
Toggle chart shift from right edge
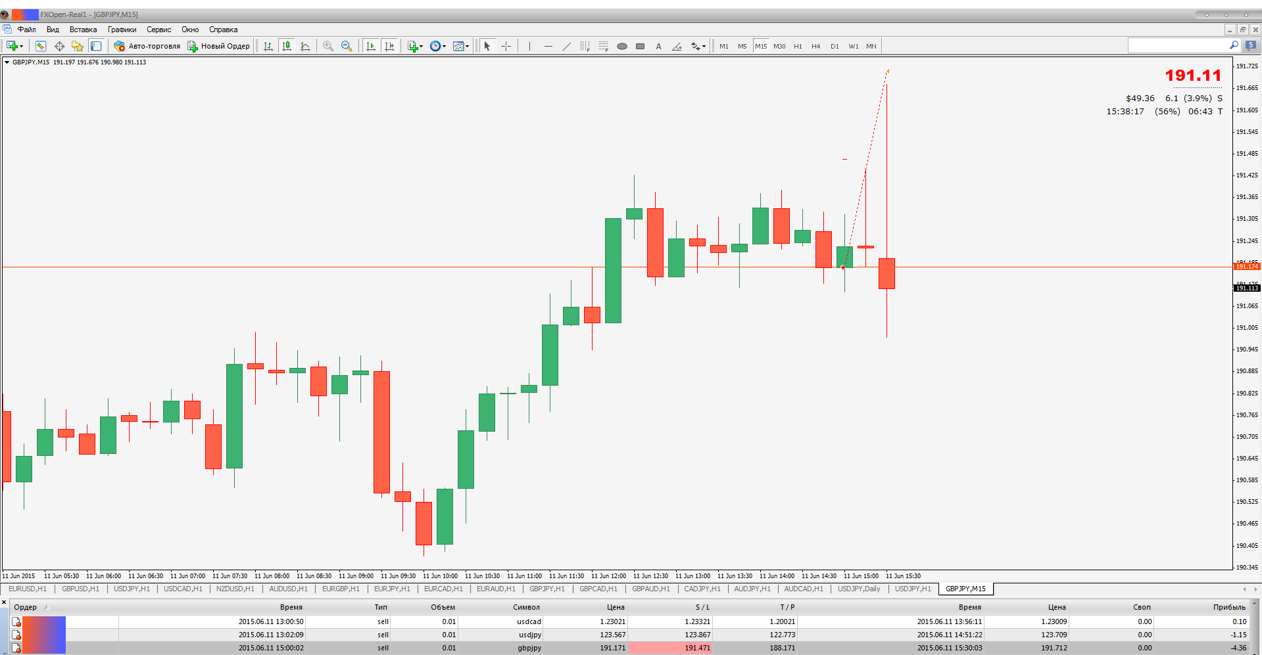pos(389,46)
